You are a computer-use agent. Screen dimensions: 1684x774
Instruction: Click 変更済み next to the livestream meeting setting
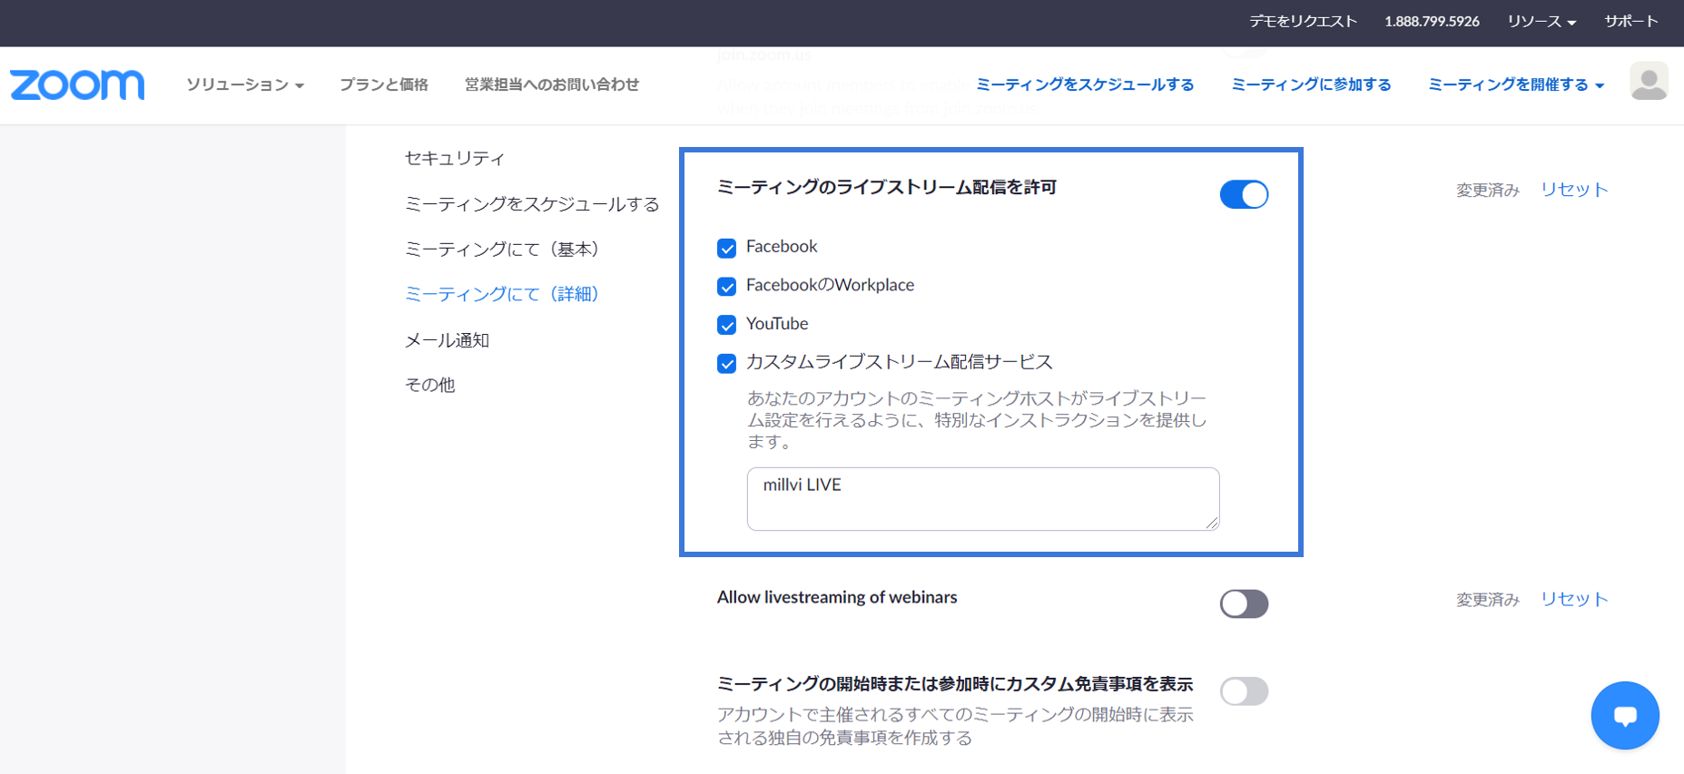point(1488,191)
